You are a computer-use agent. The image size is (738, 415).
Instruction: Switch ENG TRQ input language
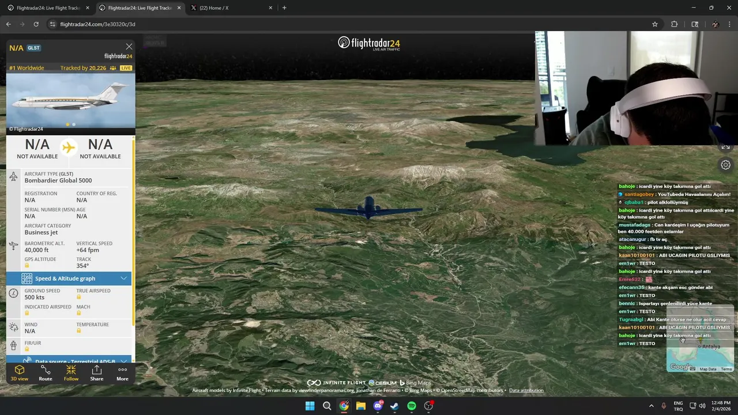coord(679,406)
